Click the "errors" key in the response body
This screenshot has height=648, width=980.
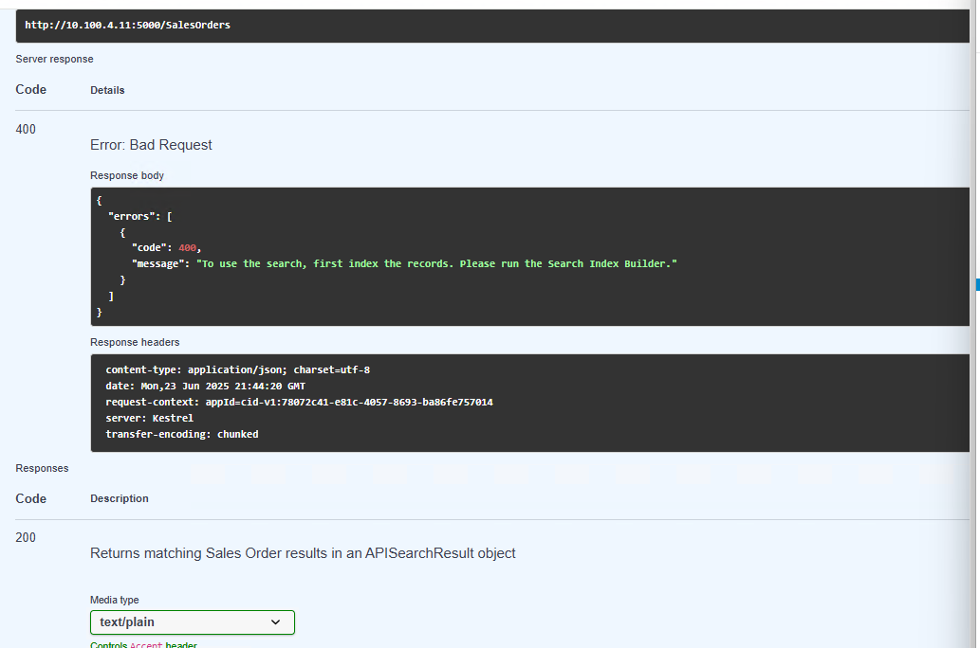point(131,216)
